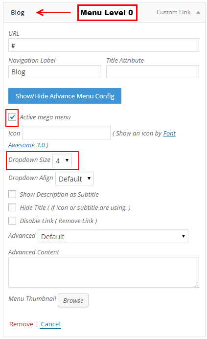Click the Cancel link

[x=50, y=324]
